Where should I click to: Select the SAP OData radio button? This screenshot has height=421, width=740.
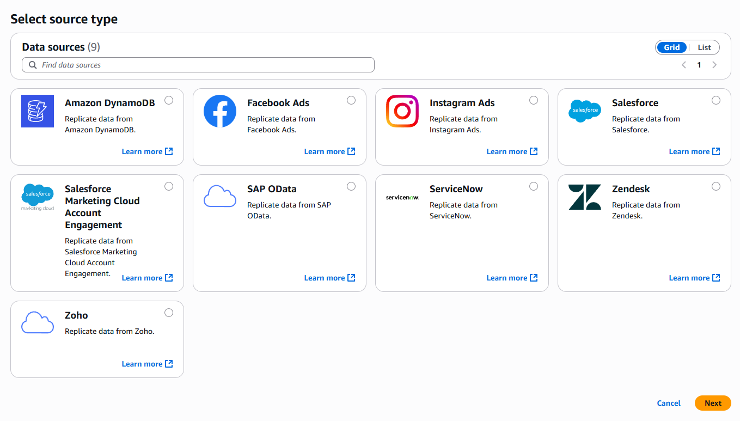point(351,186)
